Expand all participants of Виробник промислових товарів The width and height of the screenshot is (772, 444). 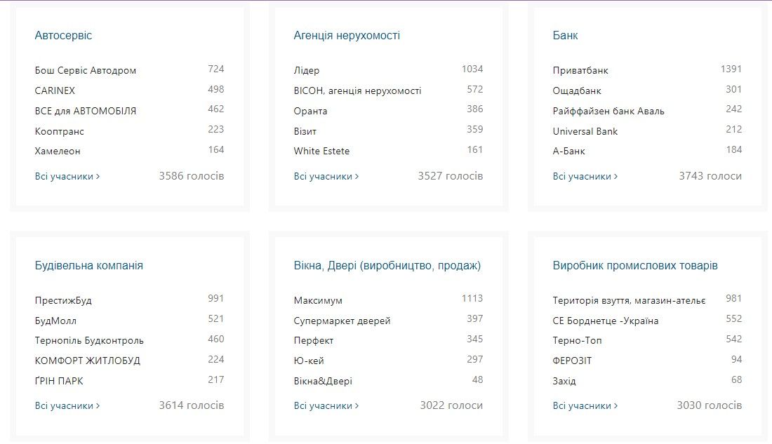[585, 406]
